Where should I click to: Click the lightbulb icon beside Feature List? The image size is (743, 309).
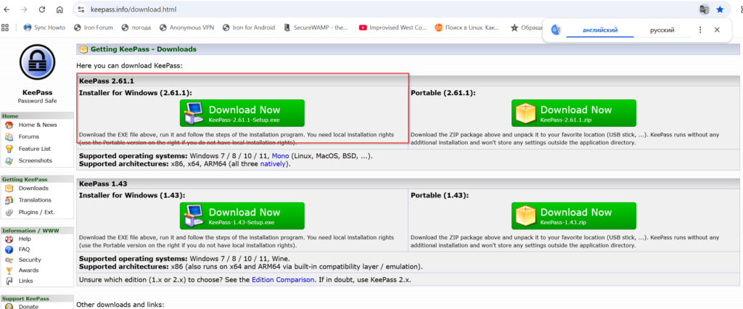9,149
